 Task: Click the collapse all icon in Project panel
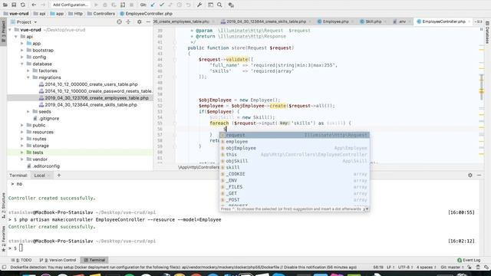[x=128, y=22]
